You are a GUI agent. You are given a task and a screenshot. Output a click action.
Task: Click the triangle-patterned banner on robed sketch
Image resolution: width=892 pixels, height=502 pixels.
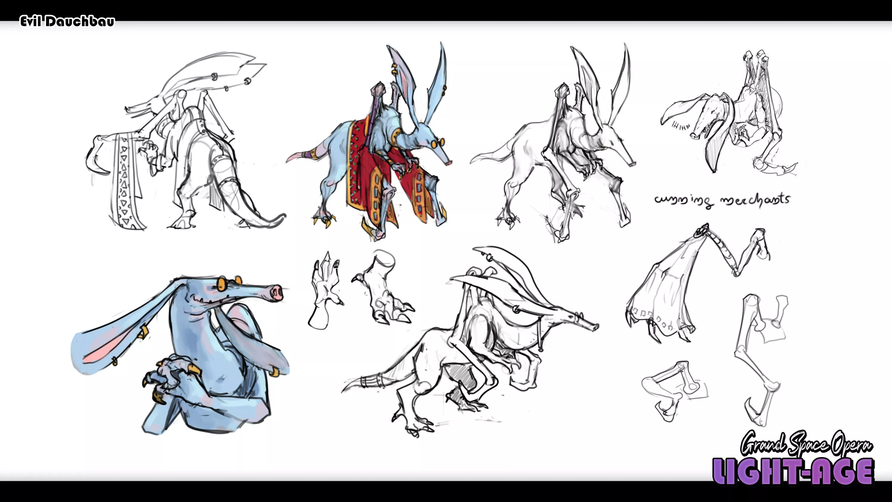click(x=125, y=183)
